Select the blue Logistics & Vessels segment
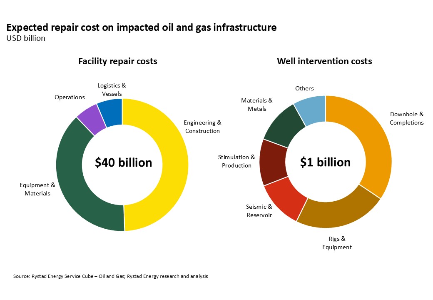The height and width of the screenshot is (300, 433). click(111, 113)
